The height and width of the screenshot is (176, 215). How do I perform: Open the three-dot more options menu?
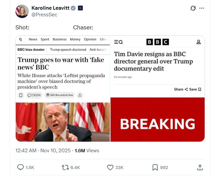pos(202,8)
